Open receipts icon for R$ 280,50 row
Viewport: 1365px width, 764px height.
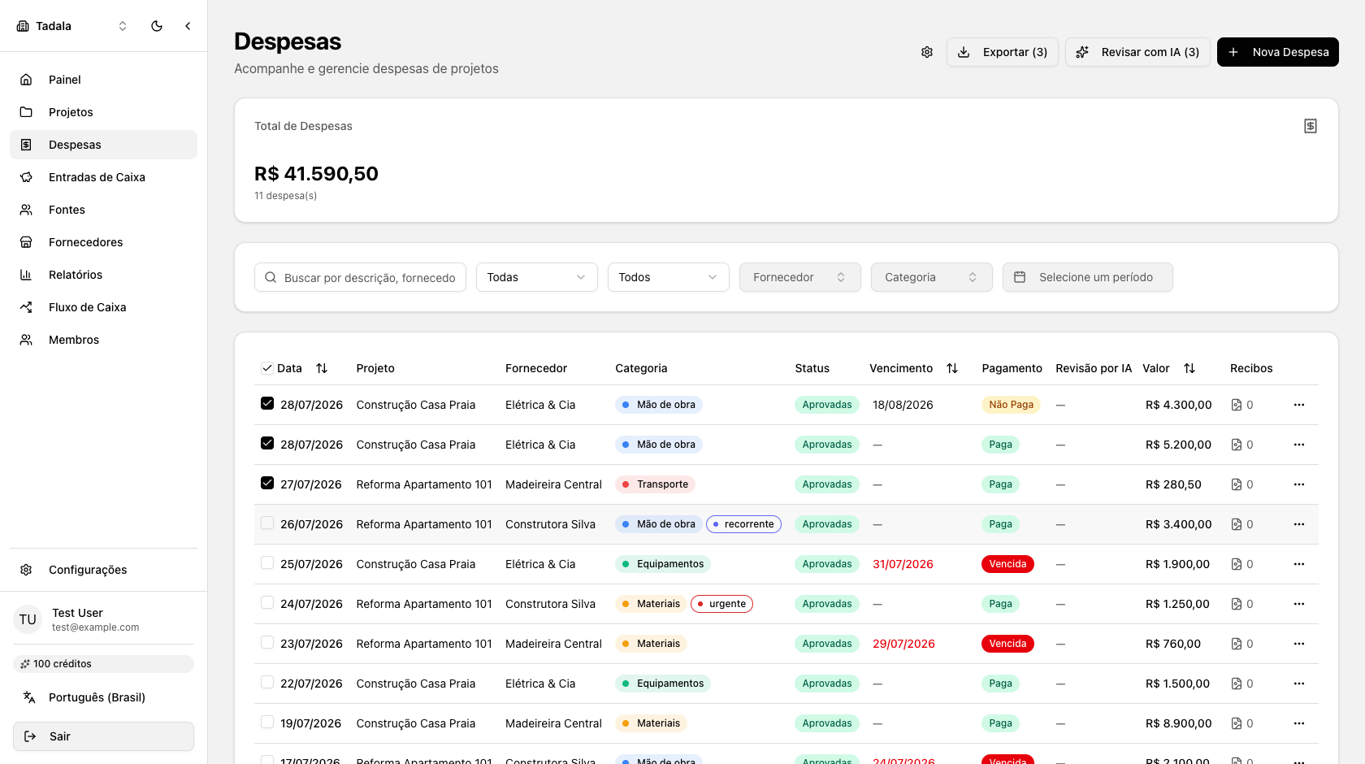tap(1237, 484)
